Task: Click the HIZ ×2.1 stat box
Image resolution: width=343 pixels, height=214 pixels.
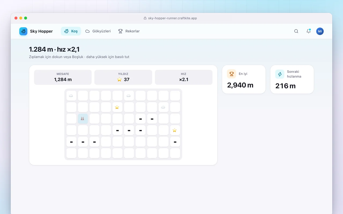Action: pos(184,77)
